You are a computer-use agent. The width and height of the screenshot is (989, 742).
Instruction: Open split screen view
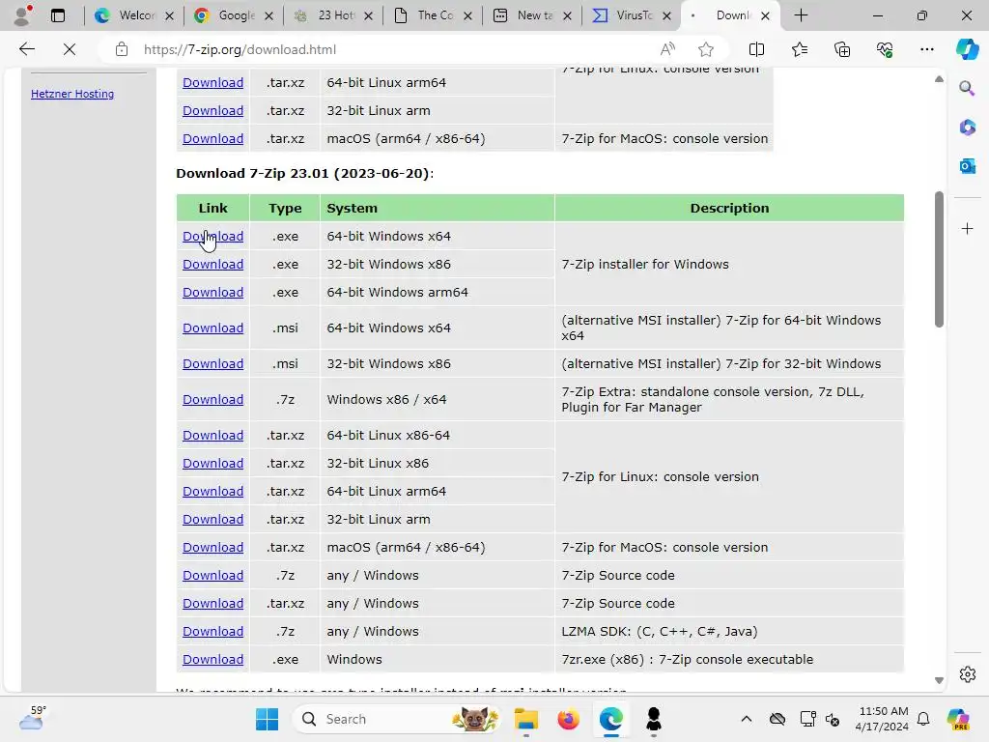point(756,49)
